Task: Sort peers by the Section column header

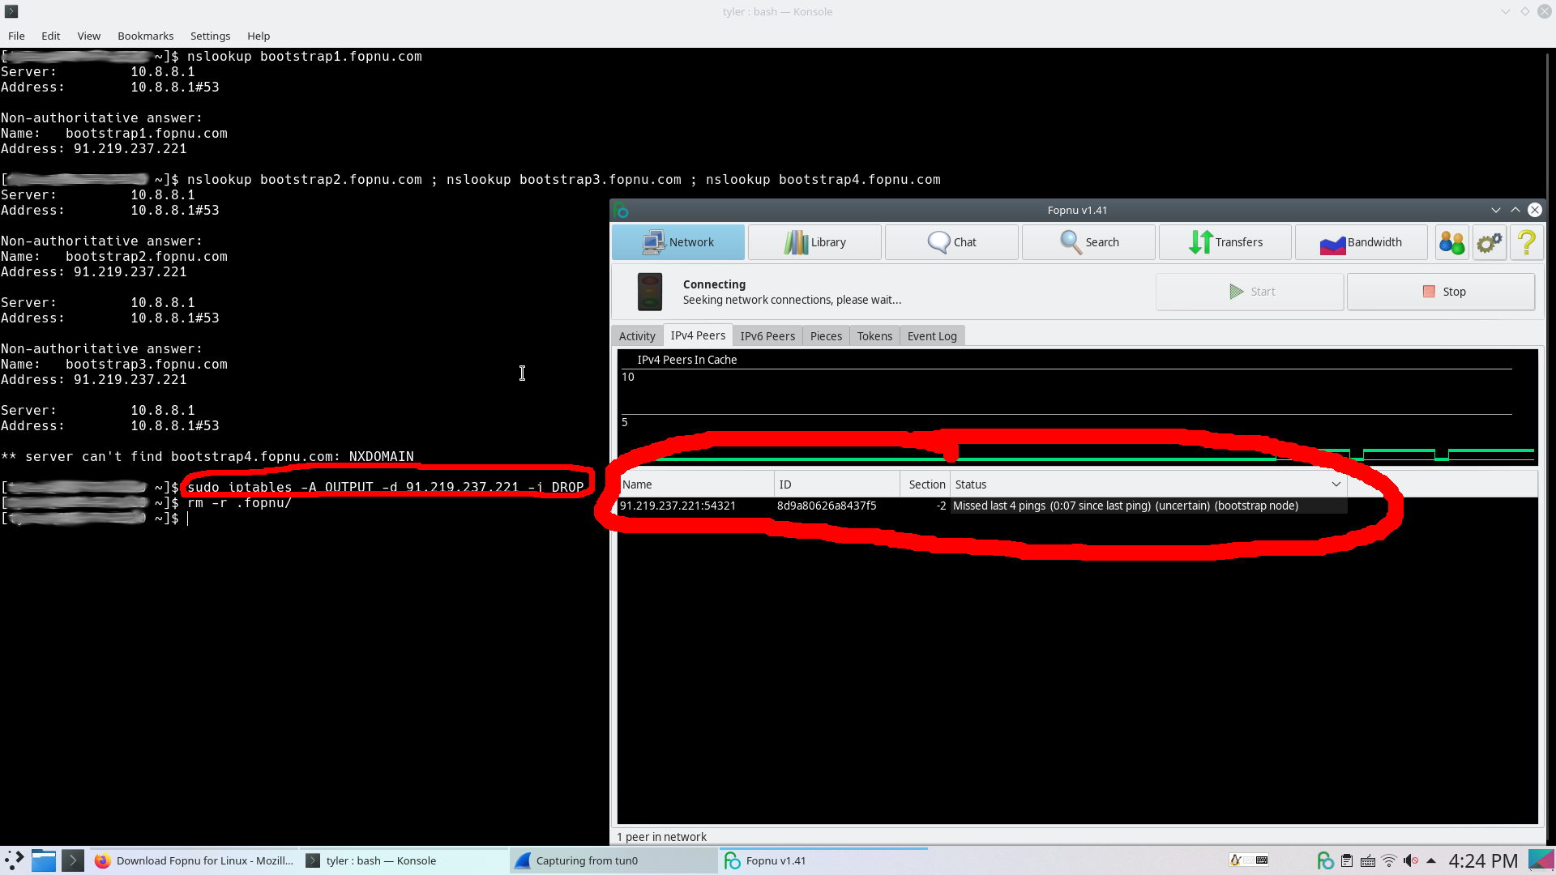Action: pyautogui.click(x=925, y=484)
